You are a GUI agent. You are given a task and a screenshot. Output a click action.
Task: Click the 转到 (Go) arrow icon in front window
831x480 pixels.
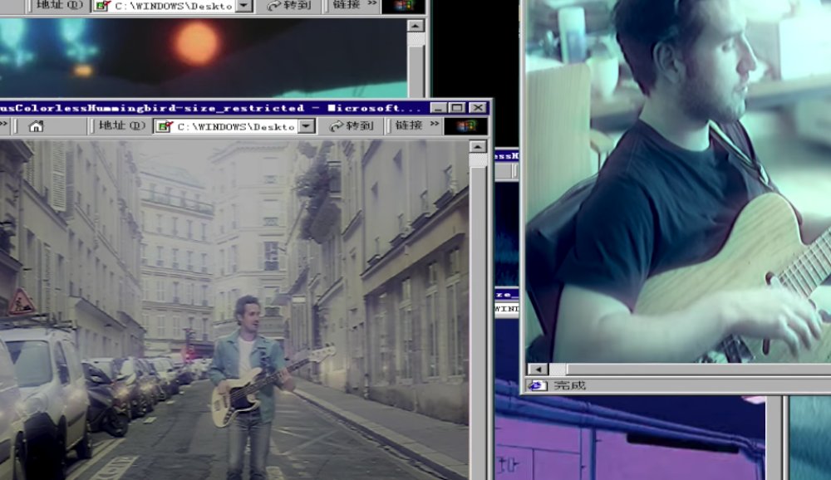click(x=335, y=126)
